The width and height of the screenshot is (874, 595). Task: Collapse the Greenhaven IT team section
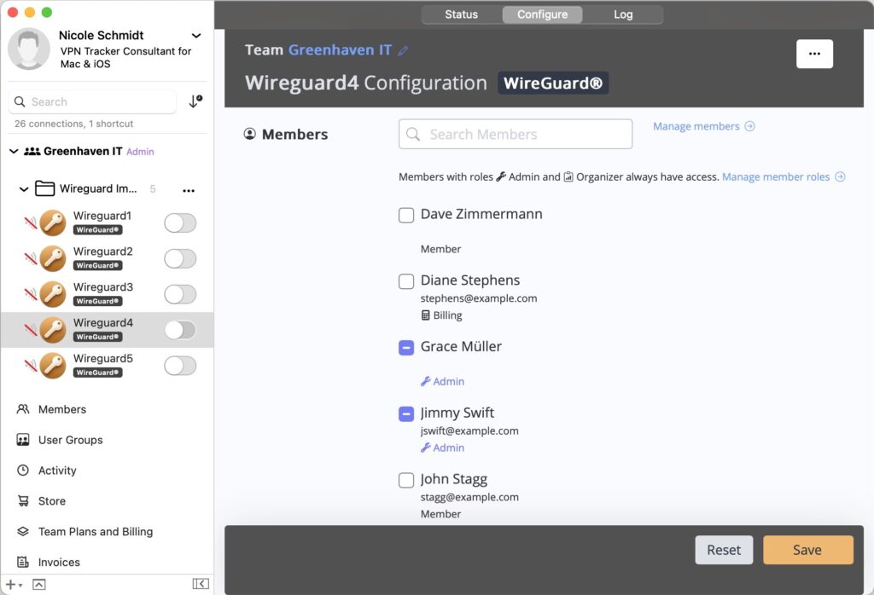[x=14, y=152]
